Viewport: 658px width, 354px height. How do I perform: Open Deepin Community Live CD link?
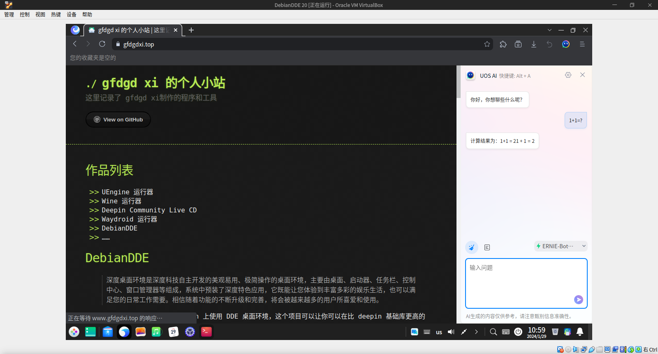[149, 210]
